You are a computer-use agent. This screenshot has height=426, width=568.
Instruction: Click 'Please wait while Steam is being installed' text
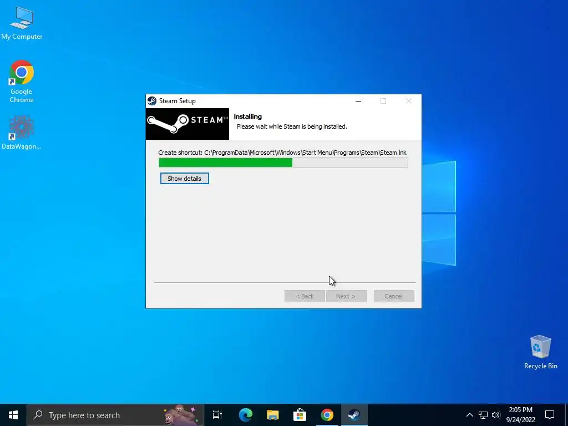292,126
